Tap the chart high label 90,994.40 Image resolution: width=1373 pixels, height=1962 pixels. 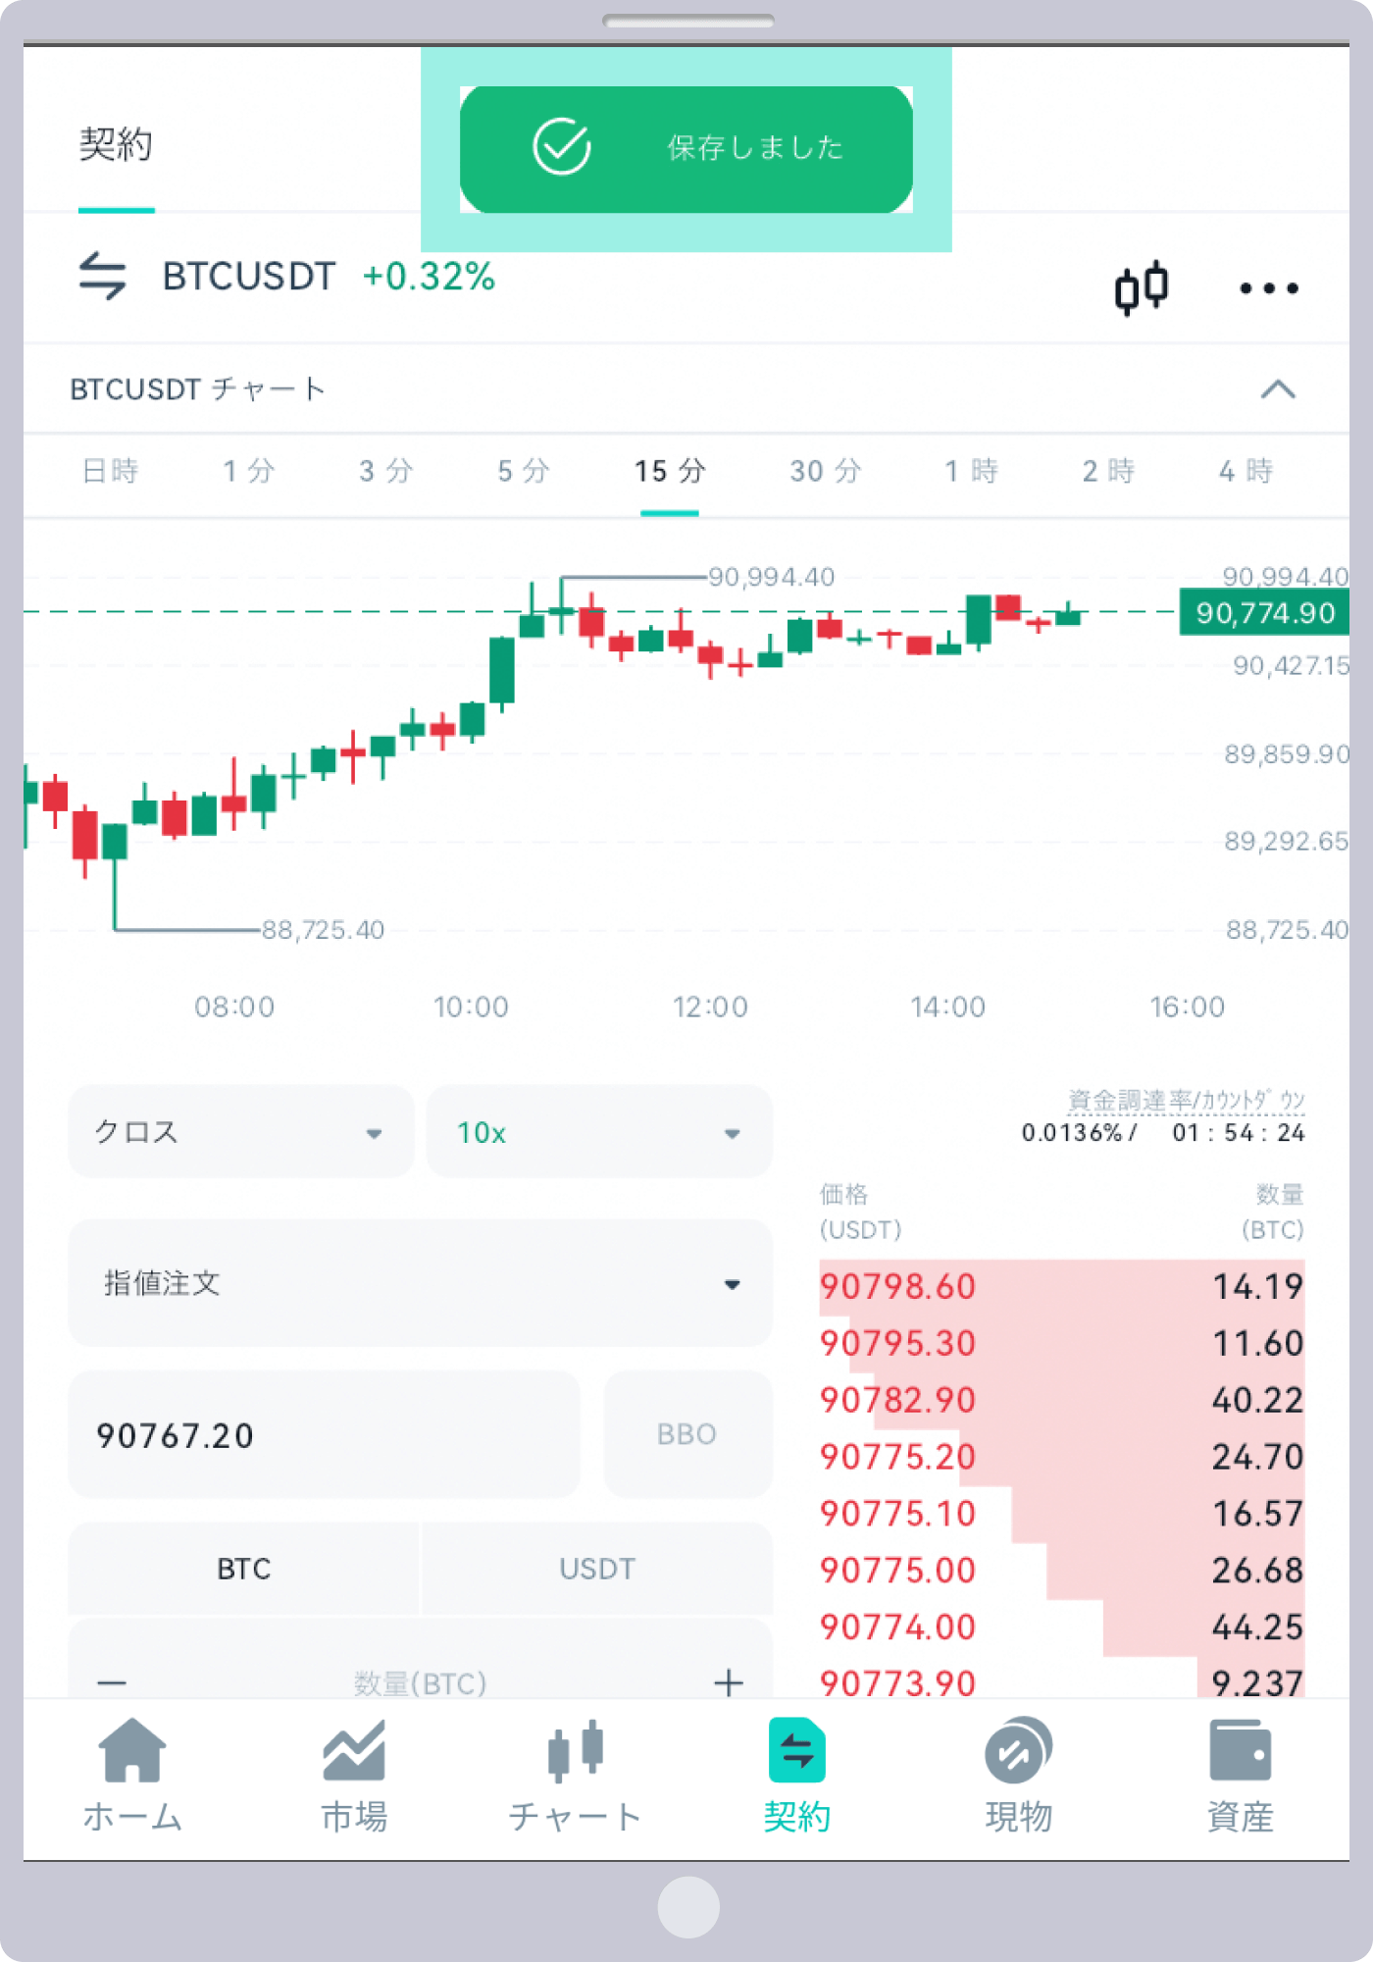[771, 577]
